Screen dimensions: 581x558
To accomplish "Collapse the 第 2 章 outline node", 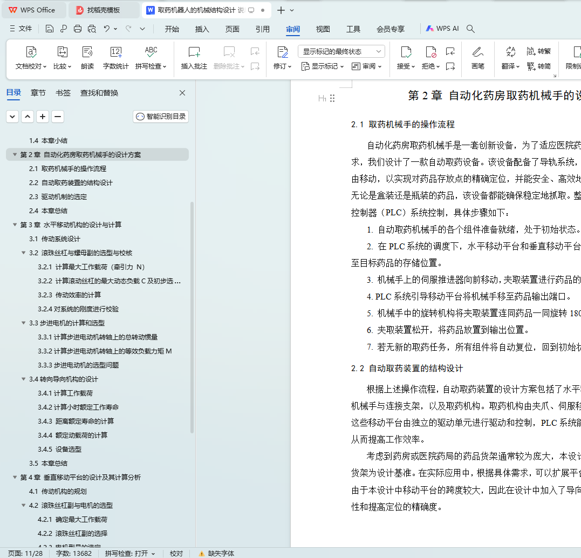I will click(x=15, y=154).
